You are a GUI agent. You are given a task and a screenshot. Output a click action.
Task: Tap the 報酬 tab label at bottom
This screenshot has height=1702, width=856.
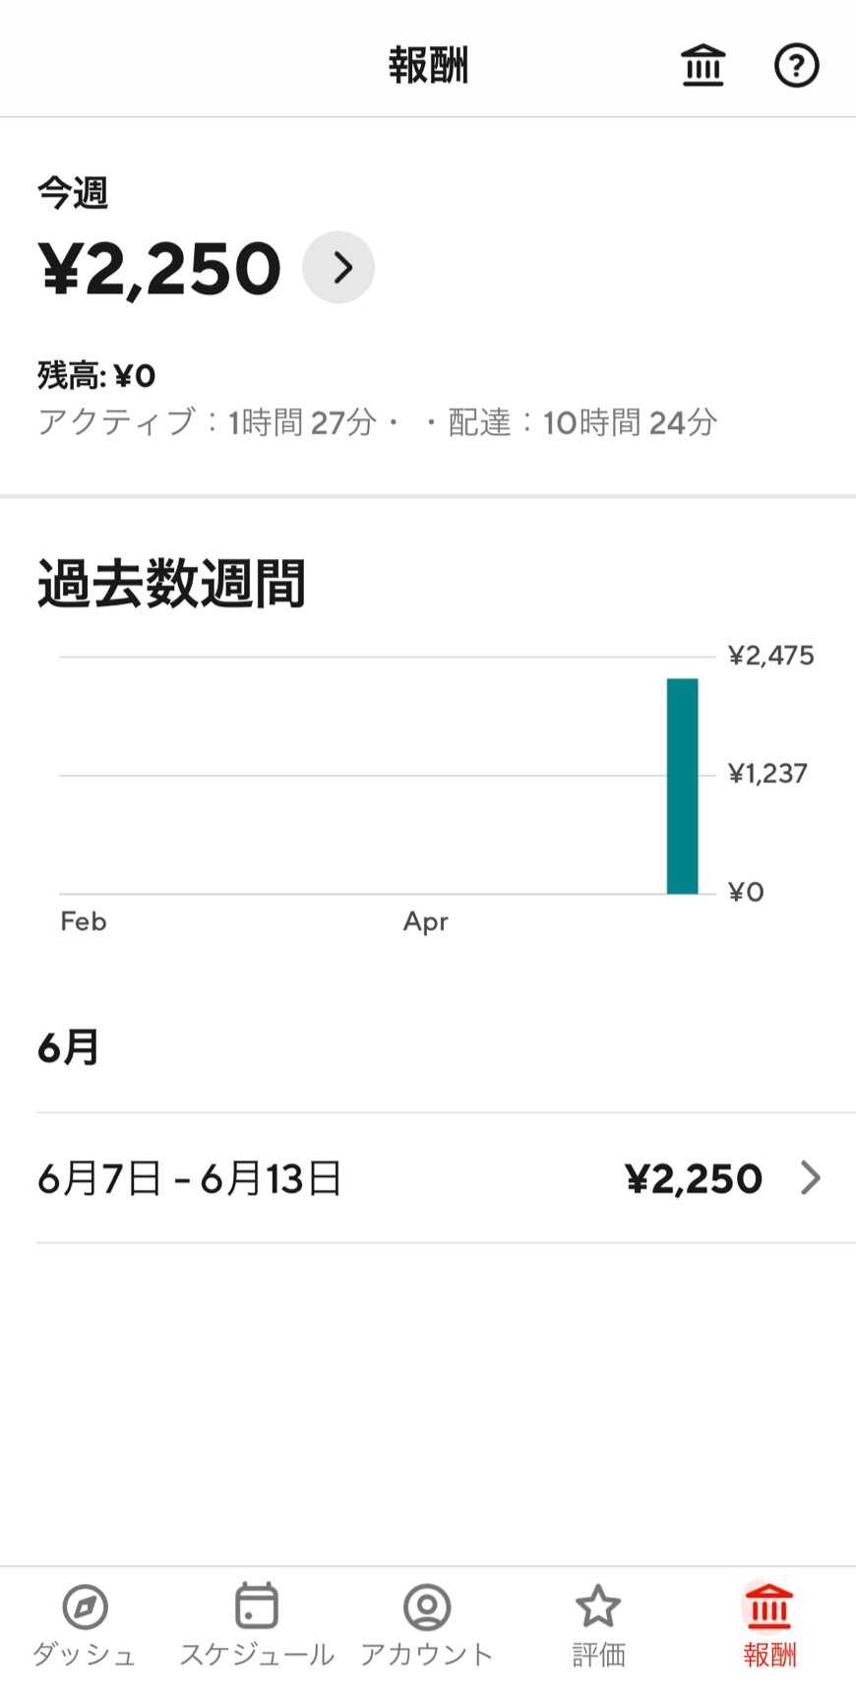tap(769, 1655)
